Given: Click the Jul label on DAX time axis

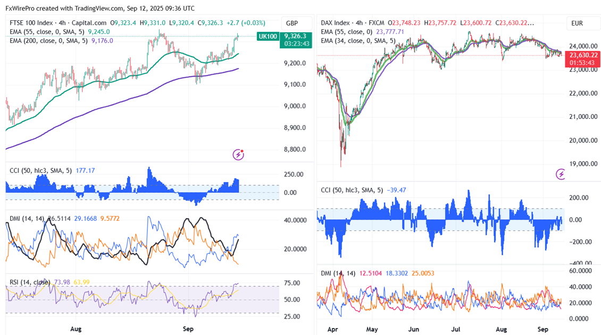Looking at the screenshot, I should pos(455,329).
